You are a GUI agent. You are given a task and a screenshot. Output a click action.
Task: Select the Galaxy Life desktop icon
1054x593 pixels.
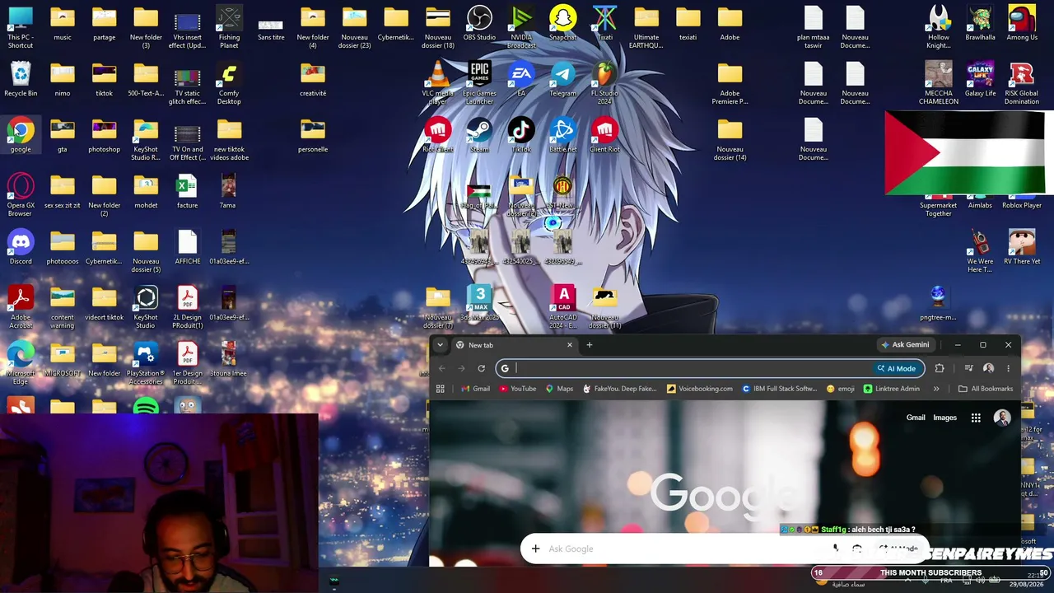coord(980,80)
